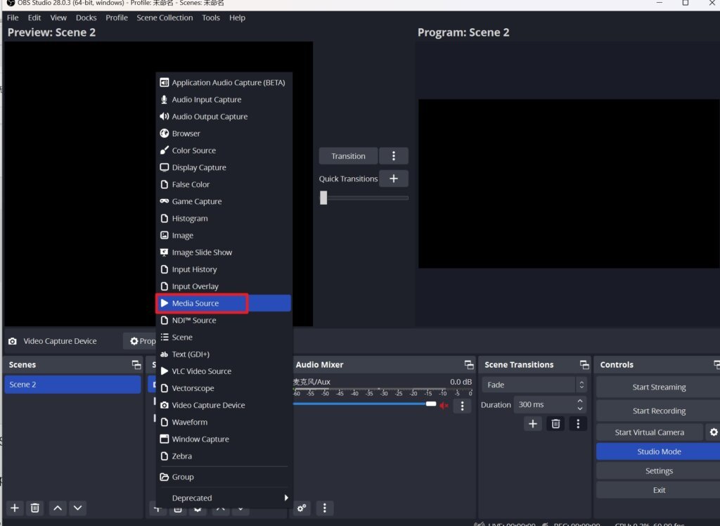Open the Docks menu
Image resolution: width=720 pixels, height=526 pixels.
[x=86, y=18]
